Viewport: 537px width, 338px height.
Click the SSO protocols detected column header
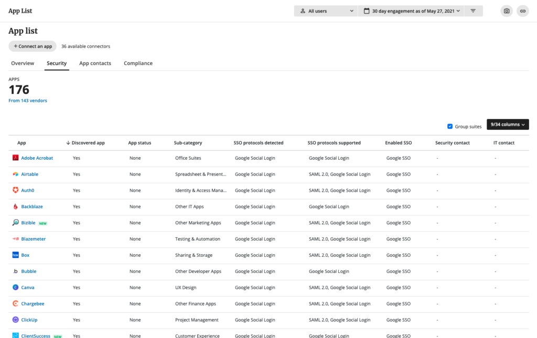pyautogui.click(x=259, y=143)
